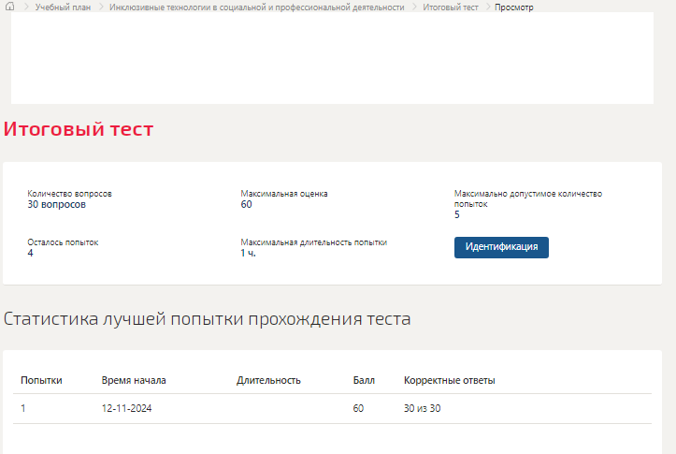Click the Итоговый тест page heading
Viewport: 676px width, 454px height.
[x=79, y=129]
